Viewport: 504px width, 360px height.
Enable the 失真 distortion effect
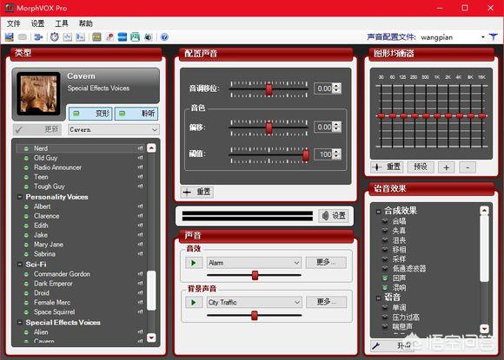coord(385,231)
